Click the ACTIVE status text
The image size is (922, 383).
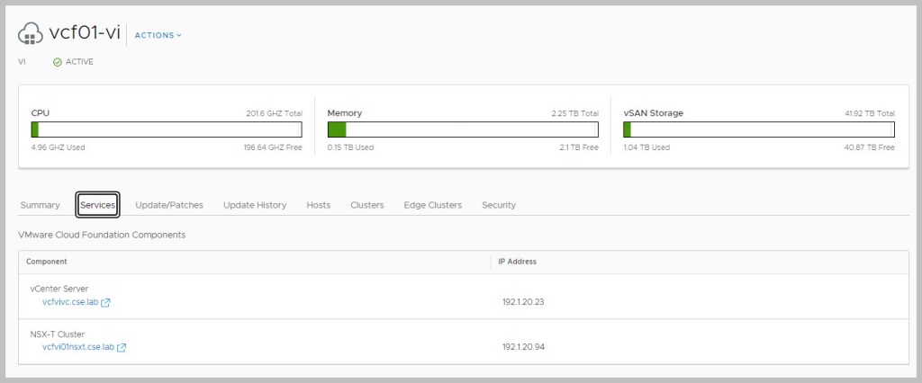point(79,62)
